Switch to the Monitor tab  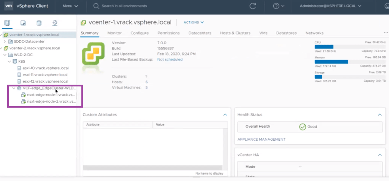(114, 33)
